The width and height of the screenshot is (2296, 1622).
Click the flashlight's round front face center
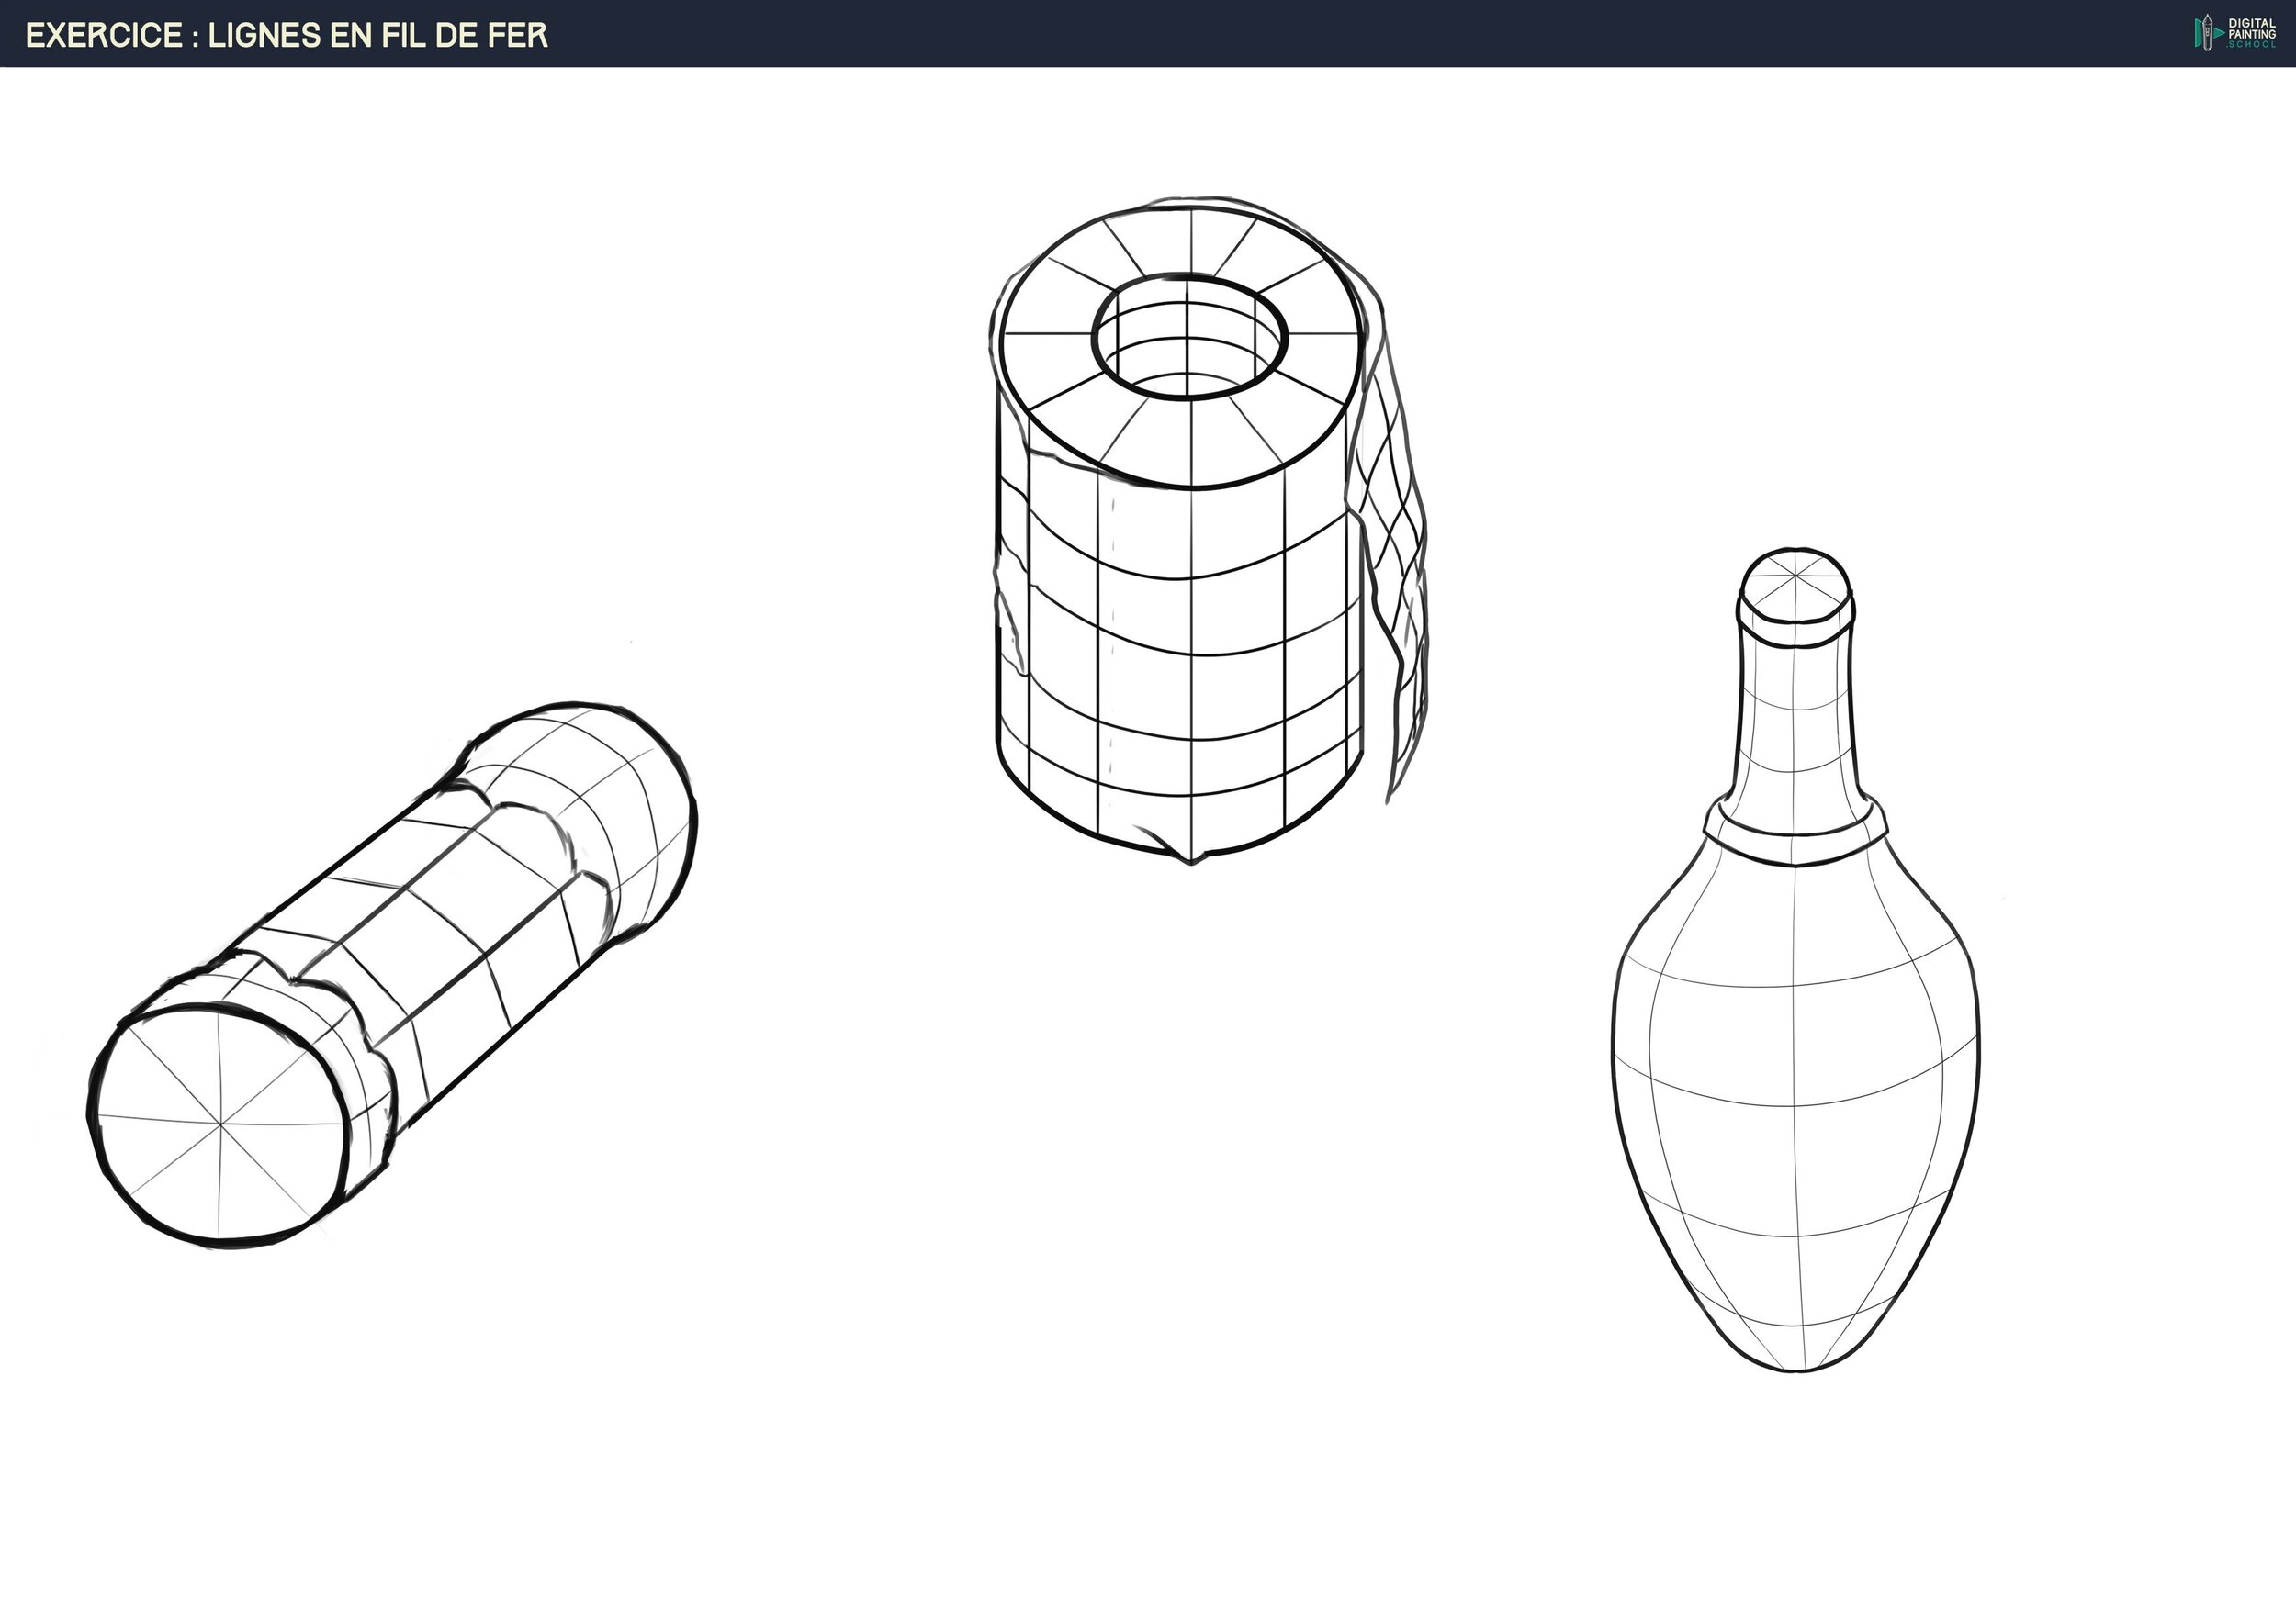(221, 1126)
